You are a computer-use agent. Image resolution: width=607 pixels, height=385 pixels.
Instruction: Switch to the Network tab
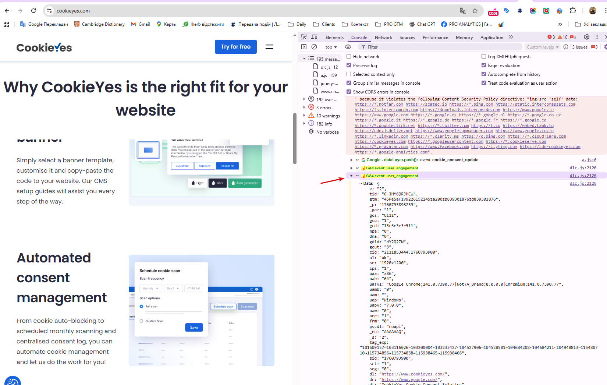[383, 38]
